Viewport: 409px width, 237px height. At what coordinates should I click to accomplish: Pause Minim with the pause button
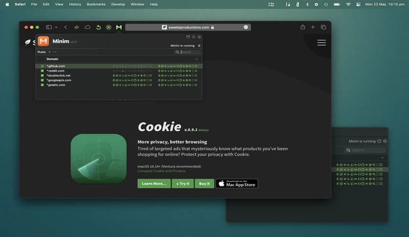(199, 46)
